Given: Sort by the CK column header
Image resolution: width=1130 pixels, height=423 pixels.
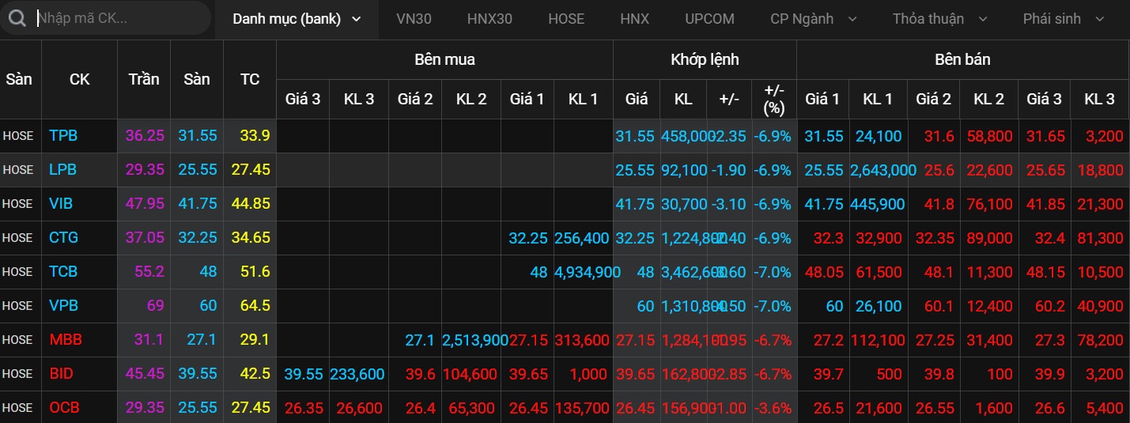Looking at the screenshot, I should click(79, 79).
